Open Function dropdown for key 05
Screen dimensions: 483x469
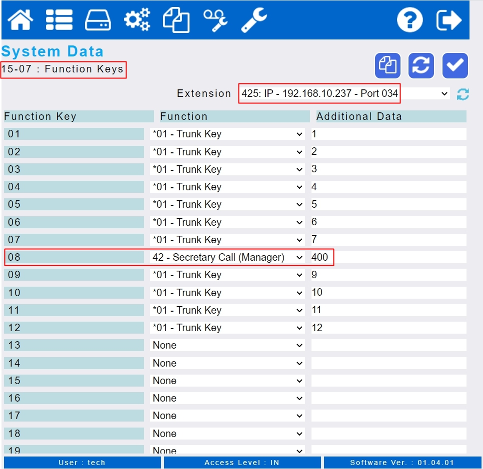pos(227,204)
